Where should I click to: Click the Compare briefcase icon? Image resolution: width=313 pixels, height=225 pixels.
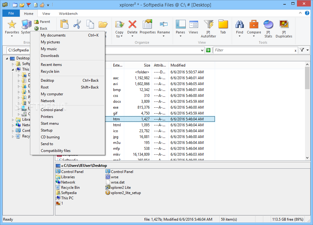(x=254, y=24)
